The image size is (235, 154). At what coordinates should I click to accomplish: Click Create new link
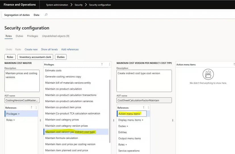31,49
